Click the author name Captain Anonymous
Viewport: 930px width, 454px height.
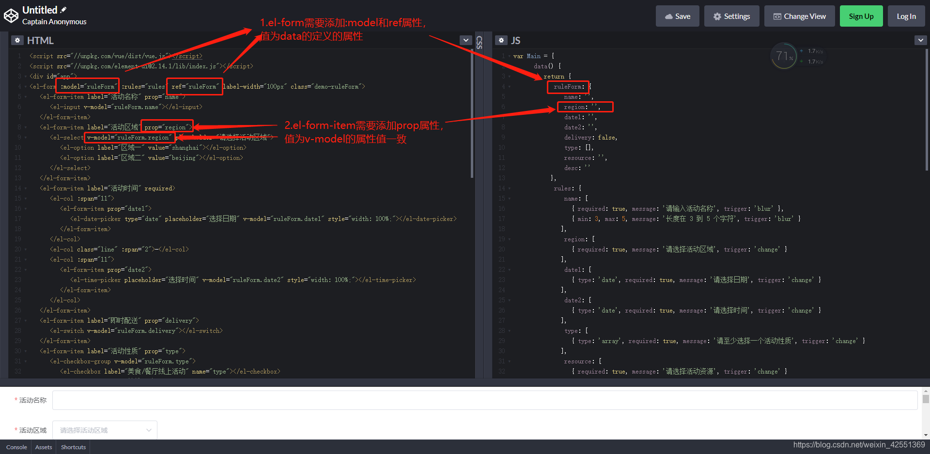pyautogui.click(x=54, y=22)
